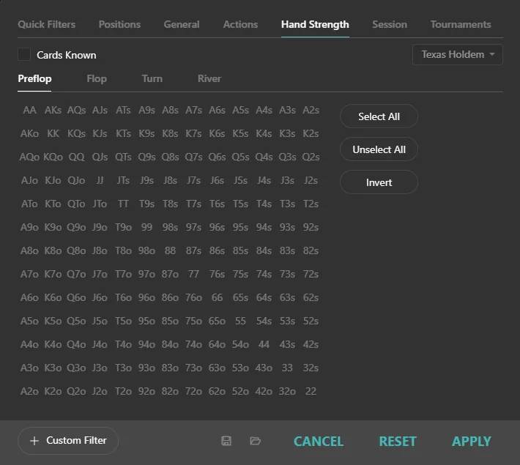The height and width of the screenshot is (465, 520).
Task: Reset the filter settings
Action: click(x=398, y=441)
